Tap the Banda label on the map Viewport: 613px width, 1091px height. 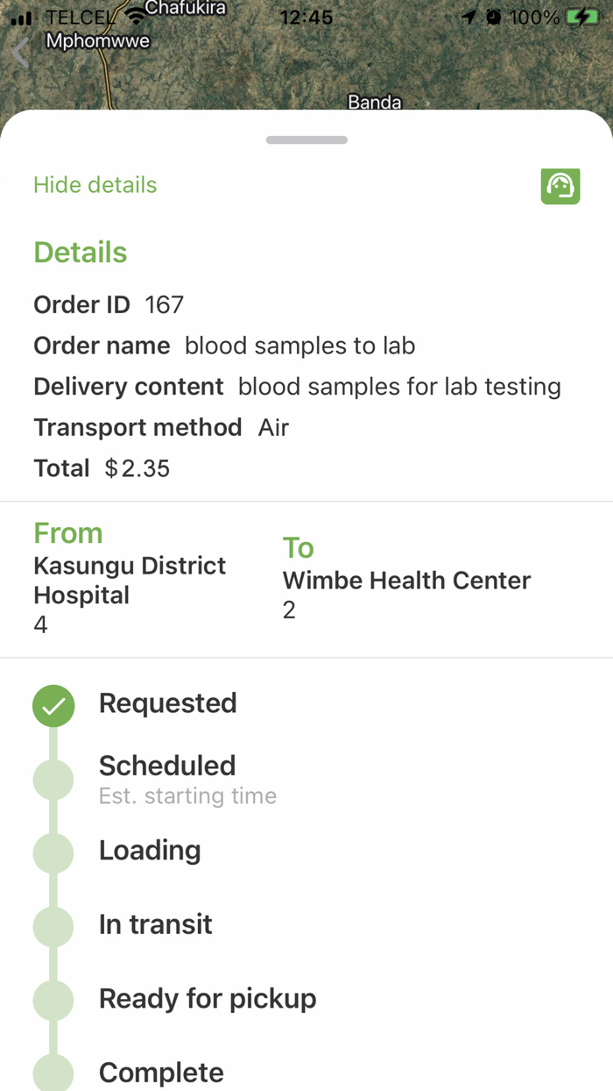pyautogui.click(x=375, y=102)
